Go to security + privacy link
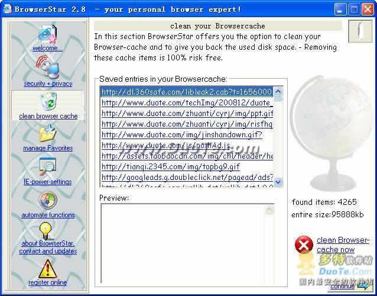Screen dimensions: 377x296 pyautogui.click(x=48, y=83)
